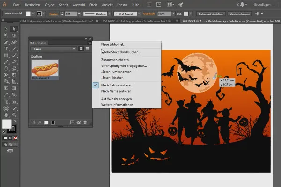Open Stil graphic style dropdown
The image size is (281, 187).
pos(191,14)
